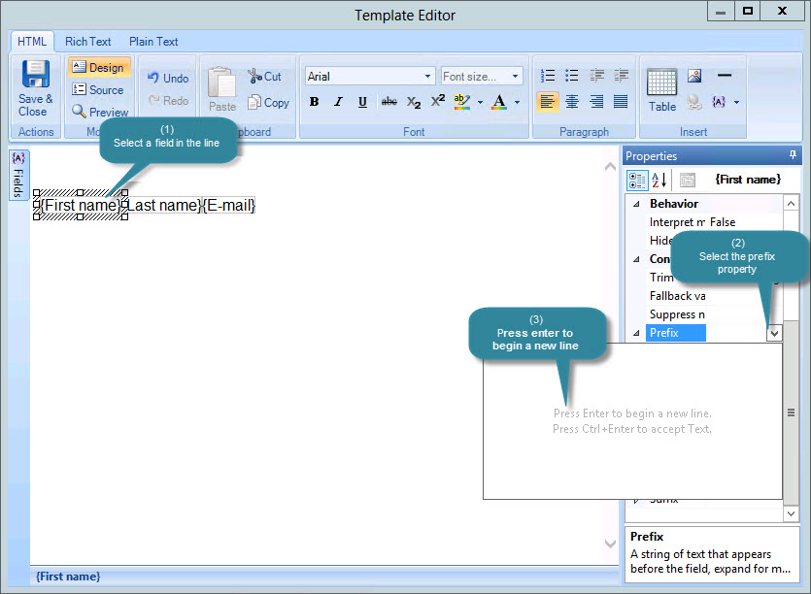Open the Font size dropdown
The image size is (811, 594).
(483, 76)
